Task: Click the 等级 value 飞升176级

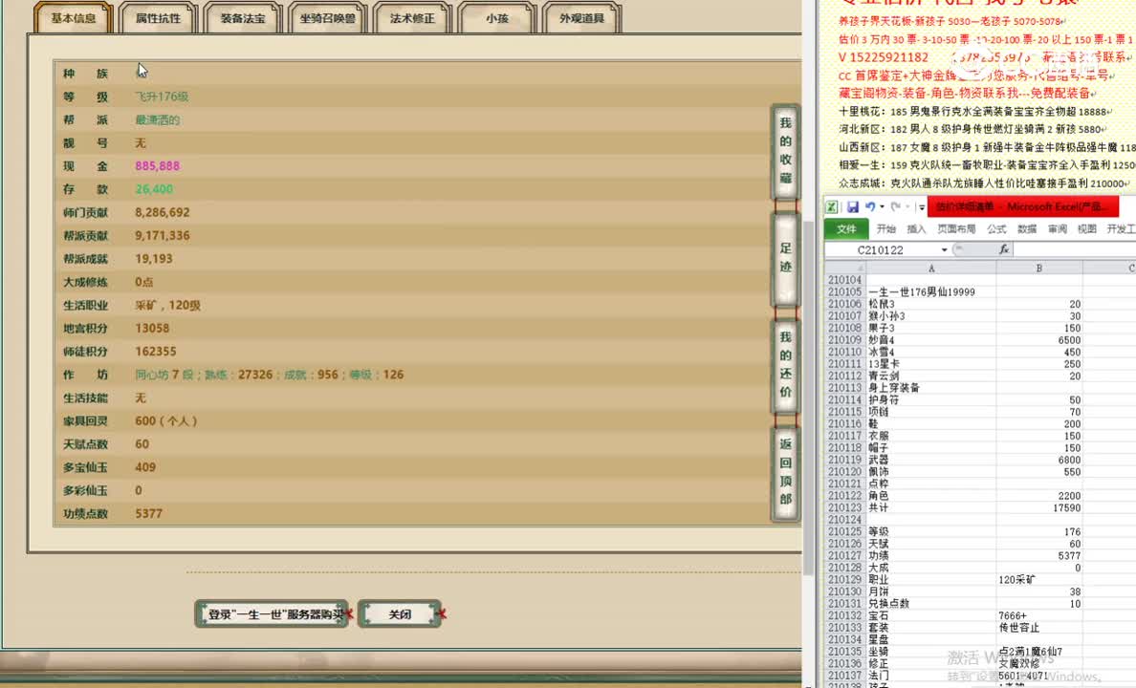Action: (x=162, y=97)
